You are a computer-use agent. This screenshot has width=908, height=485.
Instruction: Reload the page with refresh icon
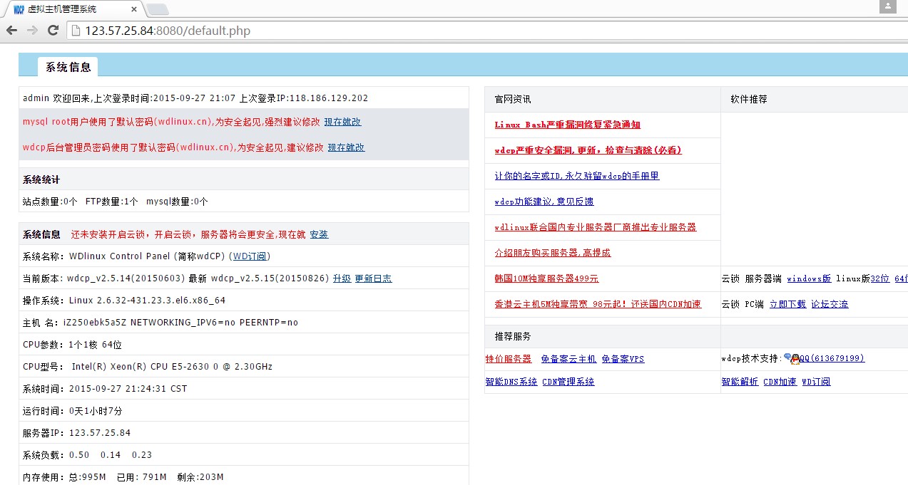pyautogui.click(x=53, y=30)
